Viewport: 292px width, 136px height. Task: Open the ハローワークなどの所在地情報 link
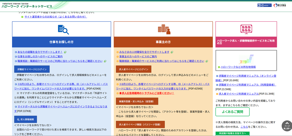pos(238,67)
